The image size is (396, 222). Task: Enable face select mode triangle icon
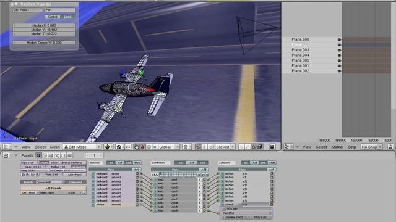pos(254,147)
